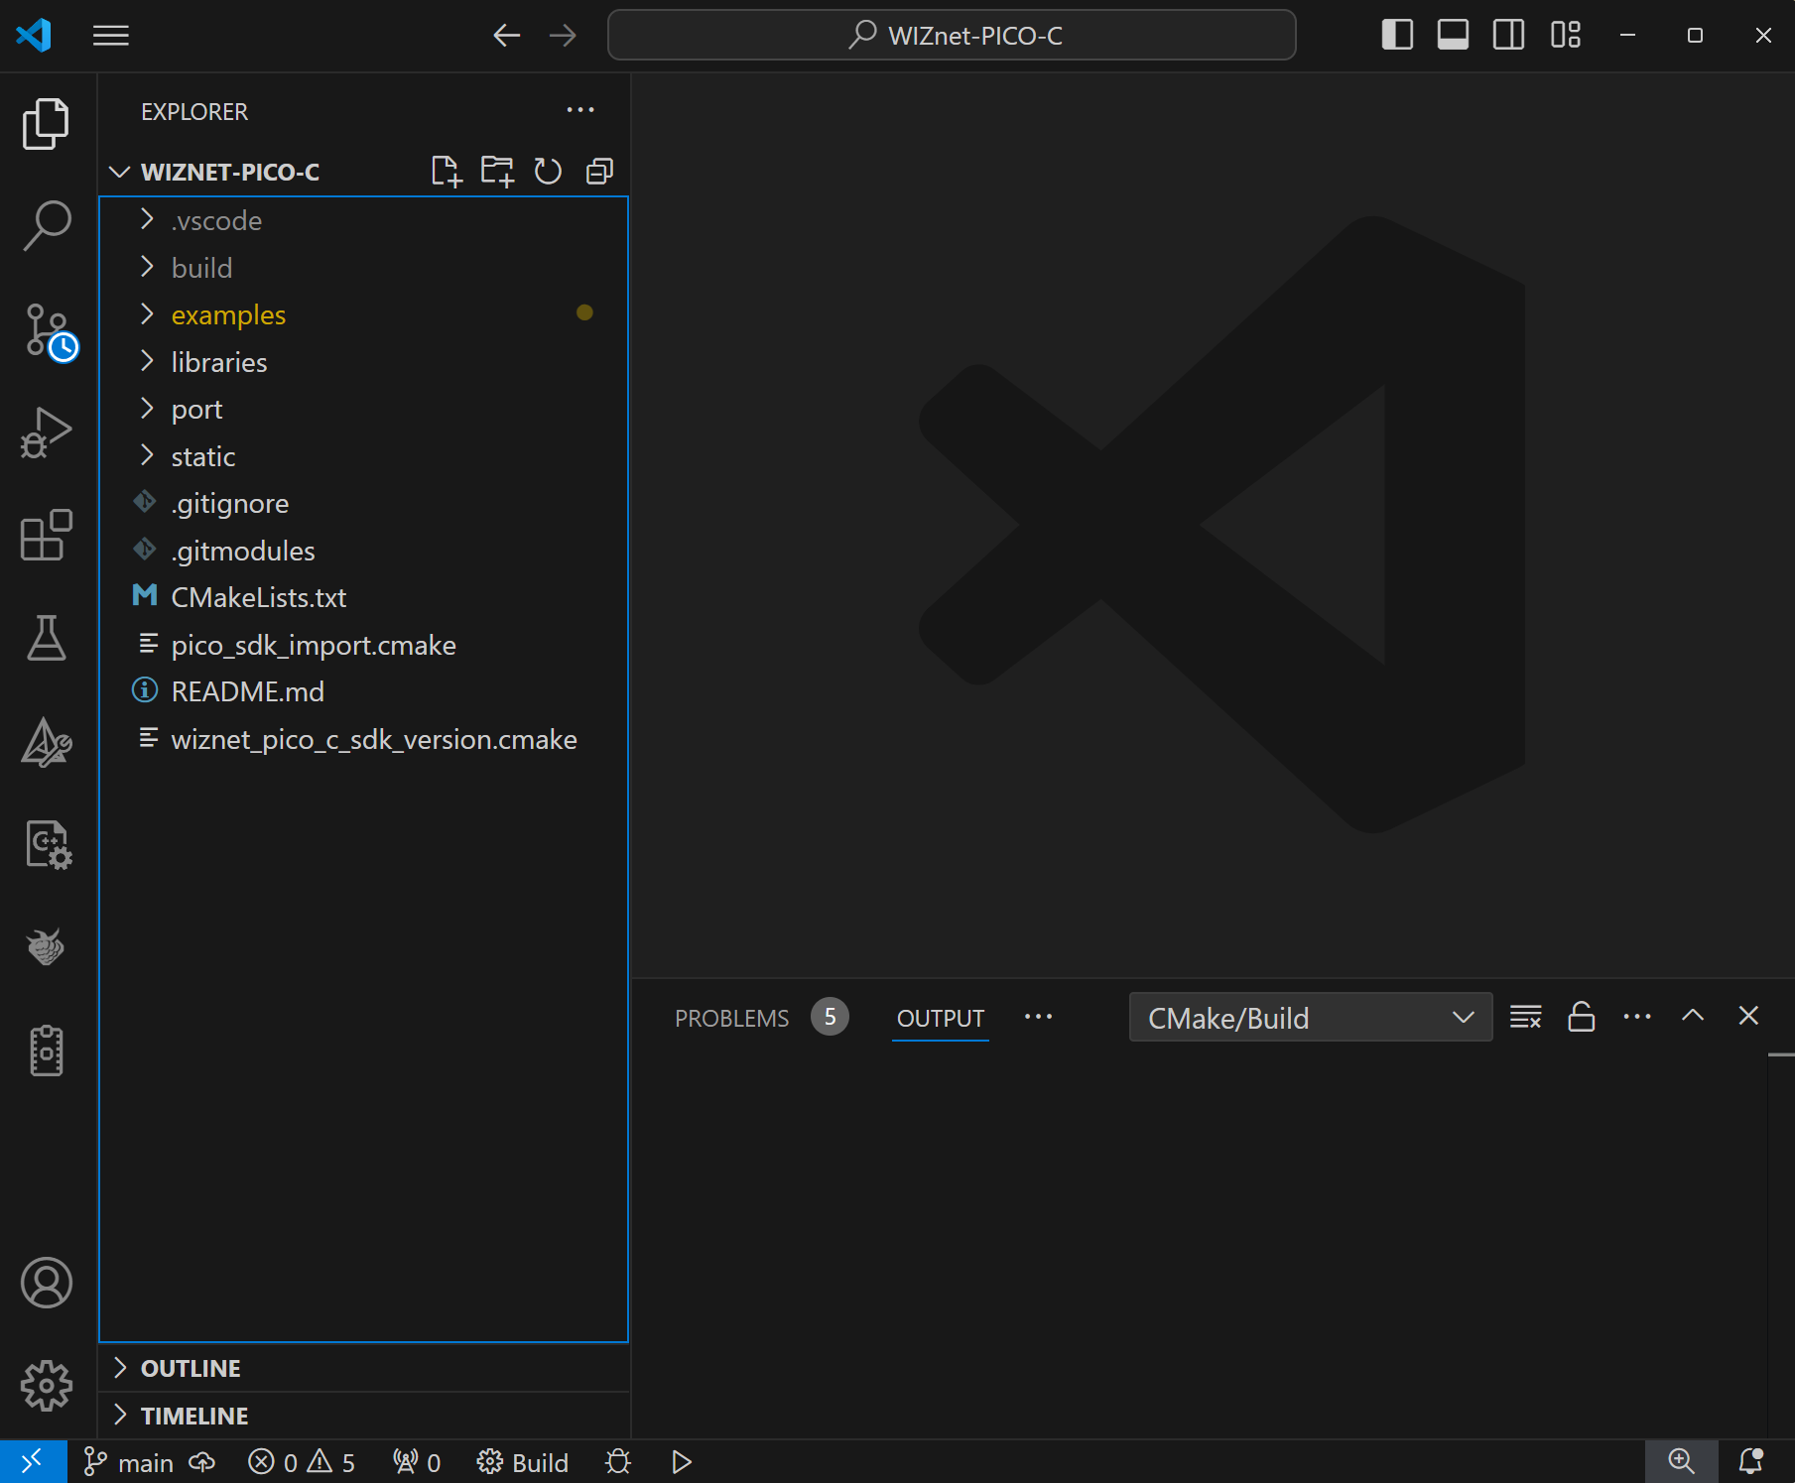Customize layout using the layout icon

[x=1565, y=36]
